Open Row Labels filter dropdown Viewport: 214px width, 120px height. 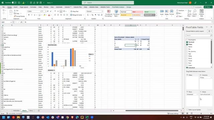[x=124, y=39]
